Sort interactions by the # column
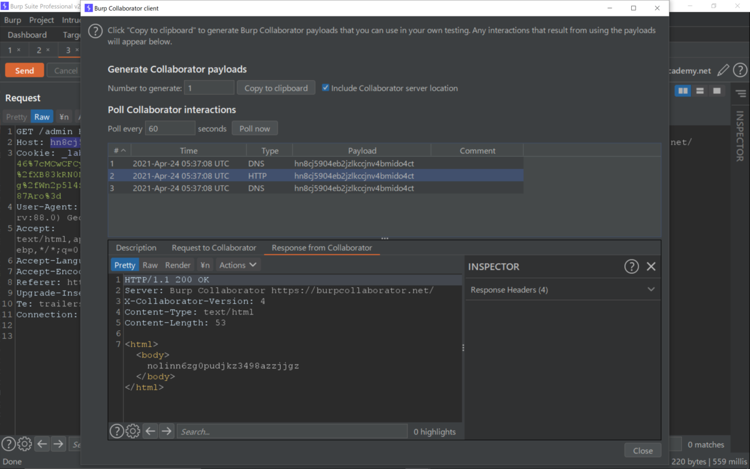750x469 pixels. pyautogui.click(x=119, y=151)
